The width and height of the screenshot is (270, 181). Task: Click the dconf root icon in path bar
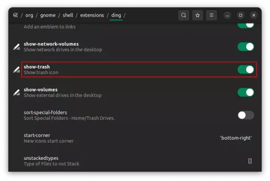[15, 15]
